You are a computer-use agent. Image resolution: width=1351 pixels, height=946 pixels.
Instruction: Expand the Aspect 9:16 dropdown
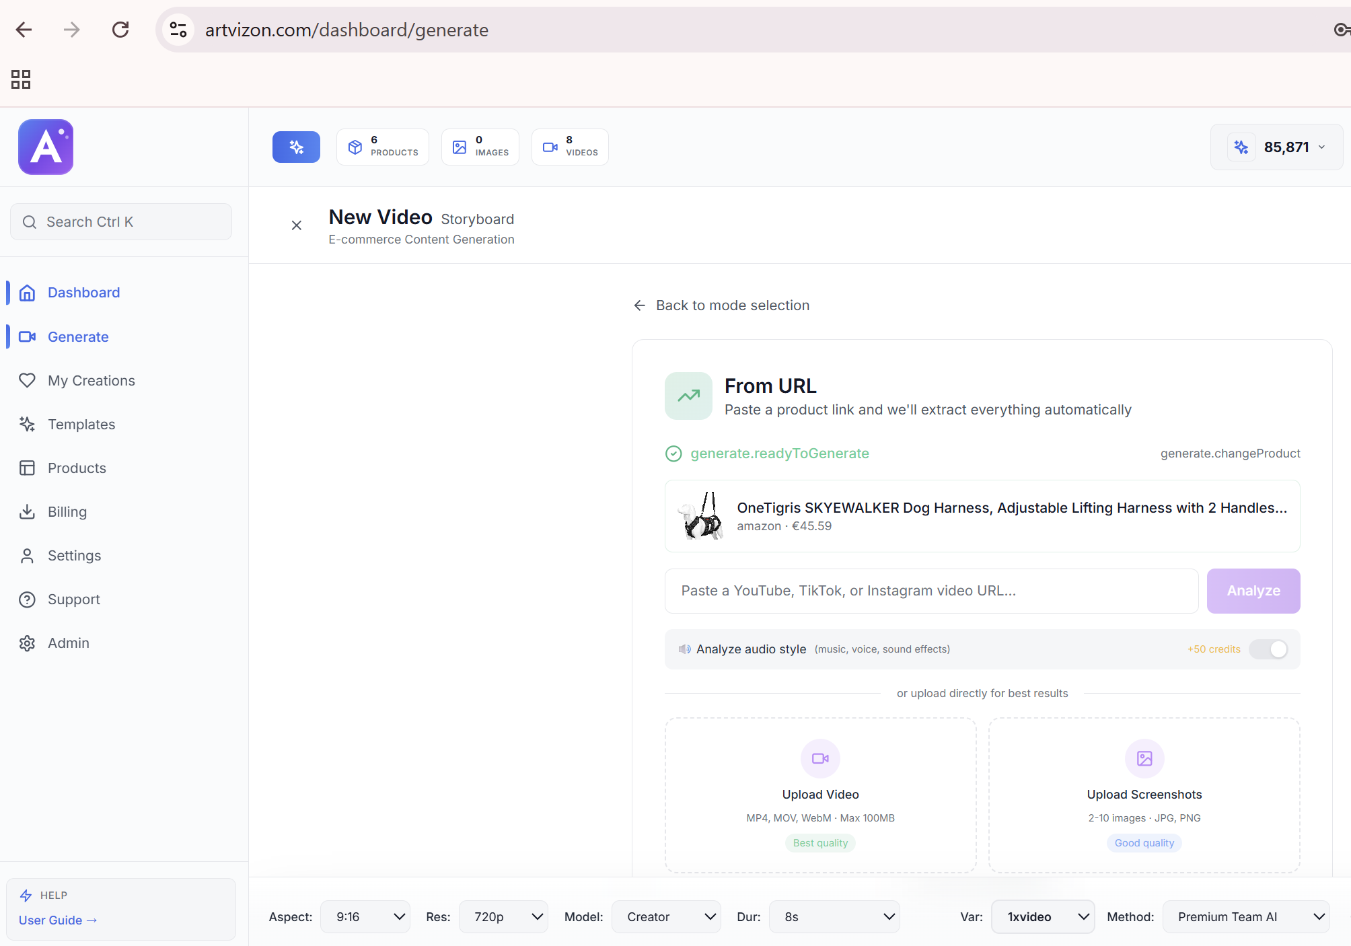pos(365,916)
